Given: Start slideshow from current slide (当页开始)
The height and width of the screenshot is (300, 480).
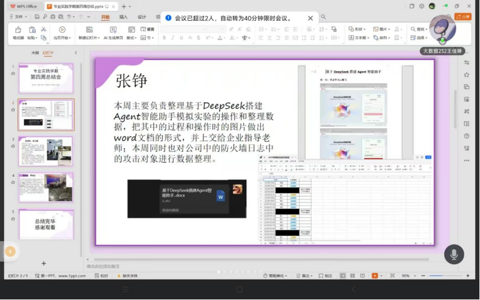Looking at the screenshot, I should point(62,33).
